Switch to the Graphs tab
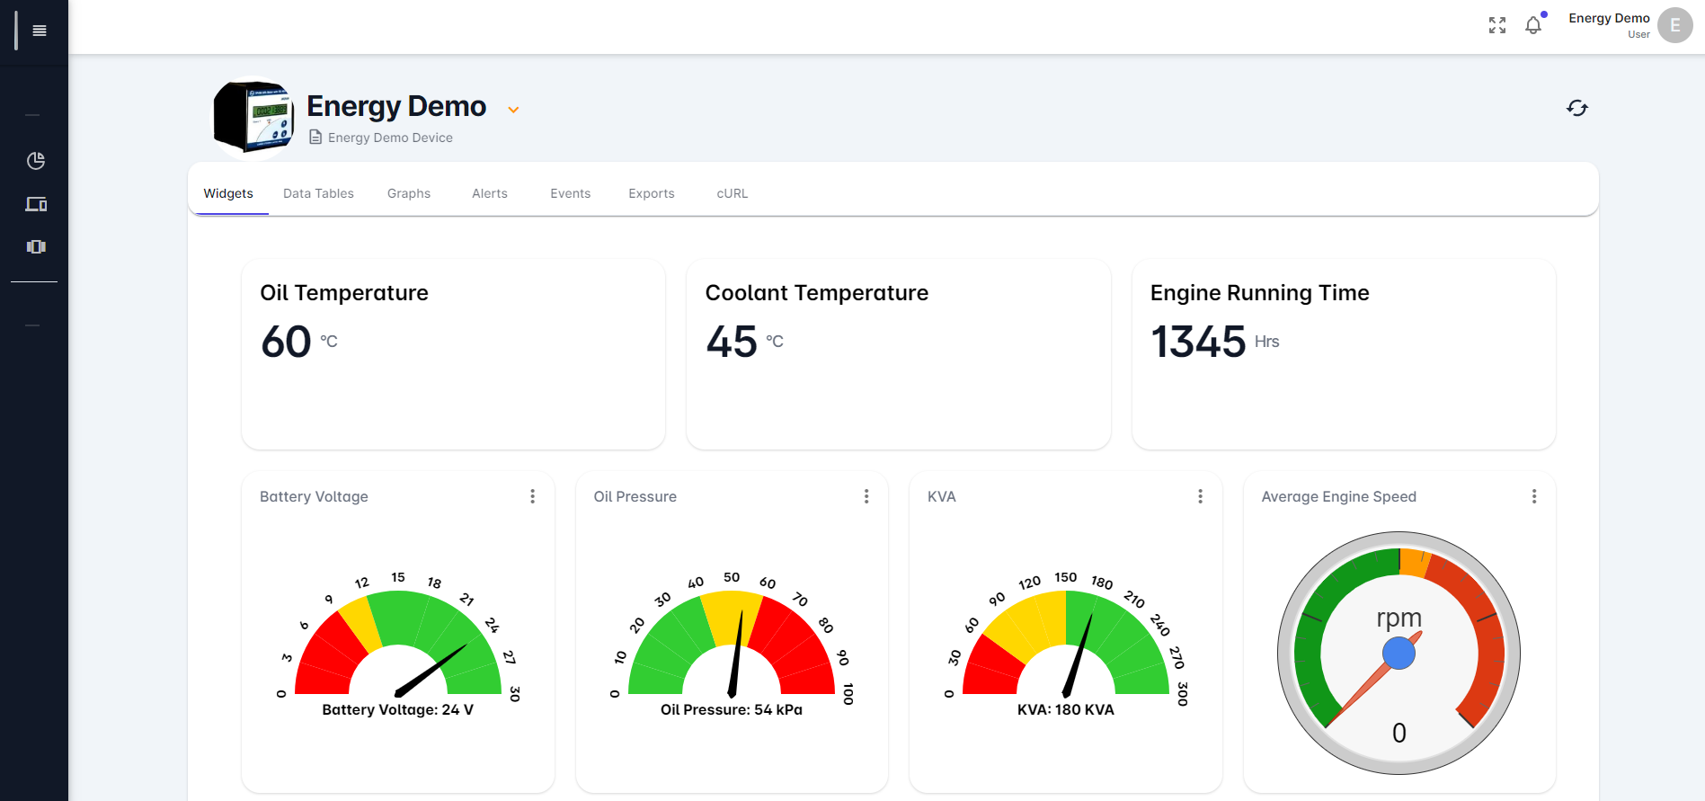This screenshot has height=801, width=1705. (x=409, y=193)
